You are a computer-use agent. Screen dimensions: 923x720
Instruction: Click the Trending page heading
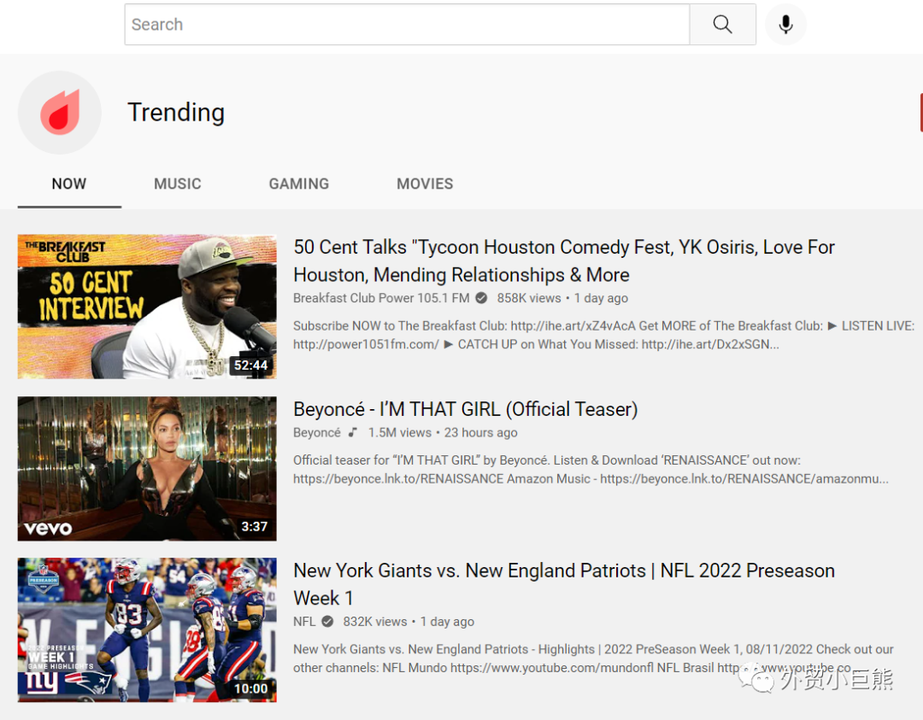tap(176, 112)
